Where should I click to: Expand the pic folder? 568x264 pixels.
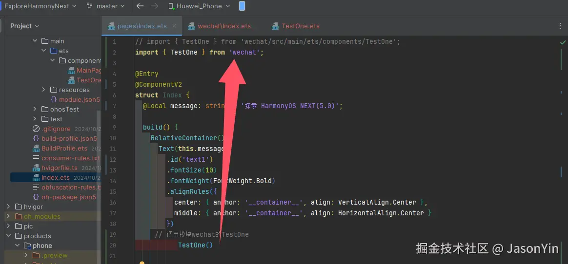point(8,226)
